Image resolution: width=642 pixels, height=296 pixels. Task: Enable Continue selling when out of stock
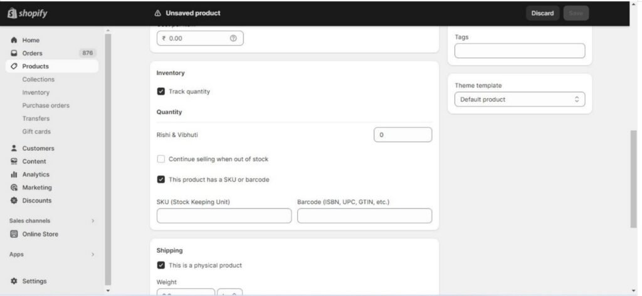161,159
